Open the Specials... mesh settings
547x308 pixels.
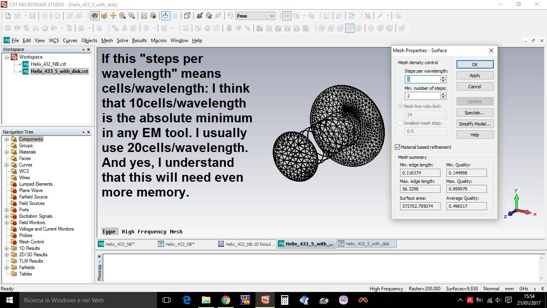[475, 113]
